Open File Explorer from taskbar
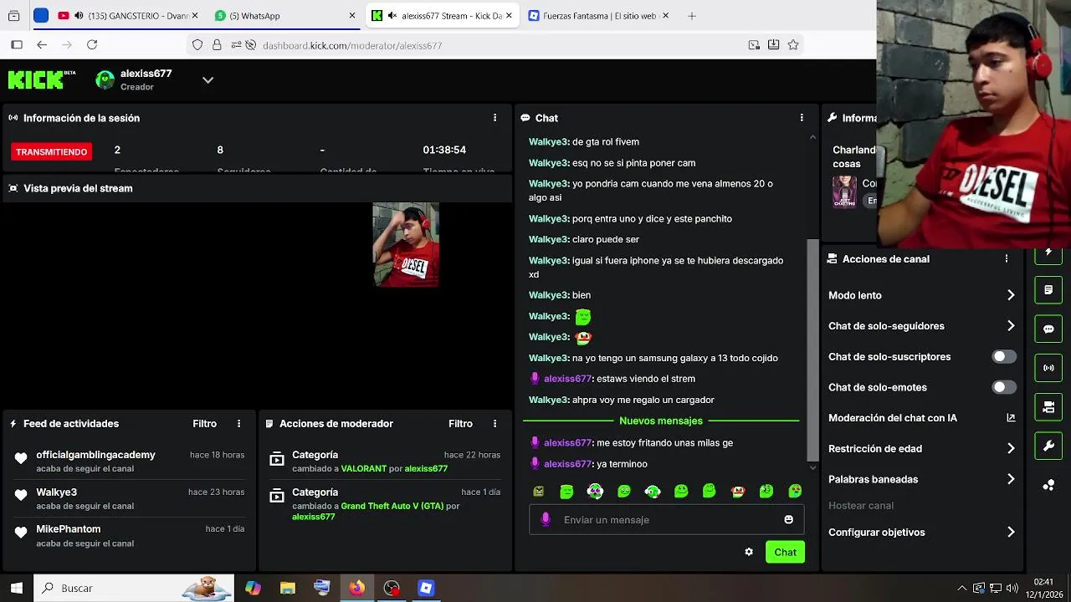 click(x=287, y=588)
